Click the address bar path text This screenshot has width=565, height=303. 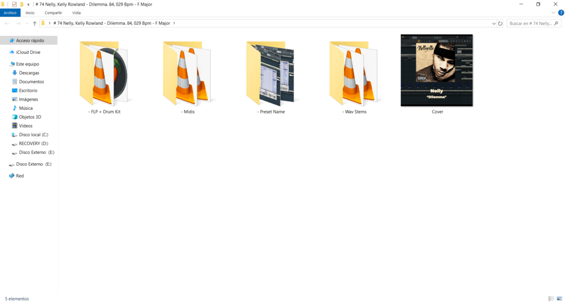tap(112, 23)
